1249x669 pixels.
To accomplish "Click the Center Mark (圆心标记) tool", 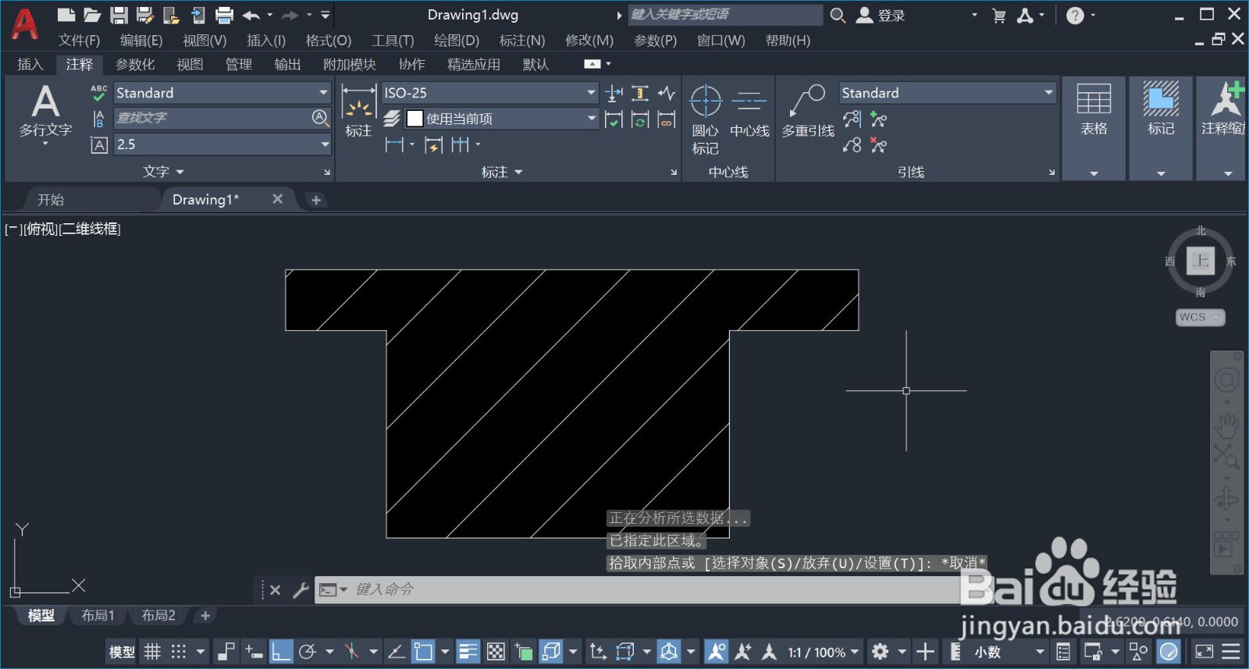I will point(705,119).
